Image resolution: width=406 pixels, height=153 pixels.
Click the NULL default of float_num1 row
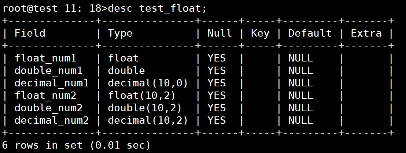(x=300, y=58)
